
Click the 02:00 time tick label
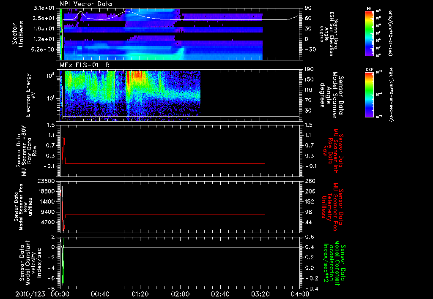(x=180, y=294)
